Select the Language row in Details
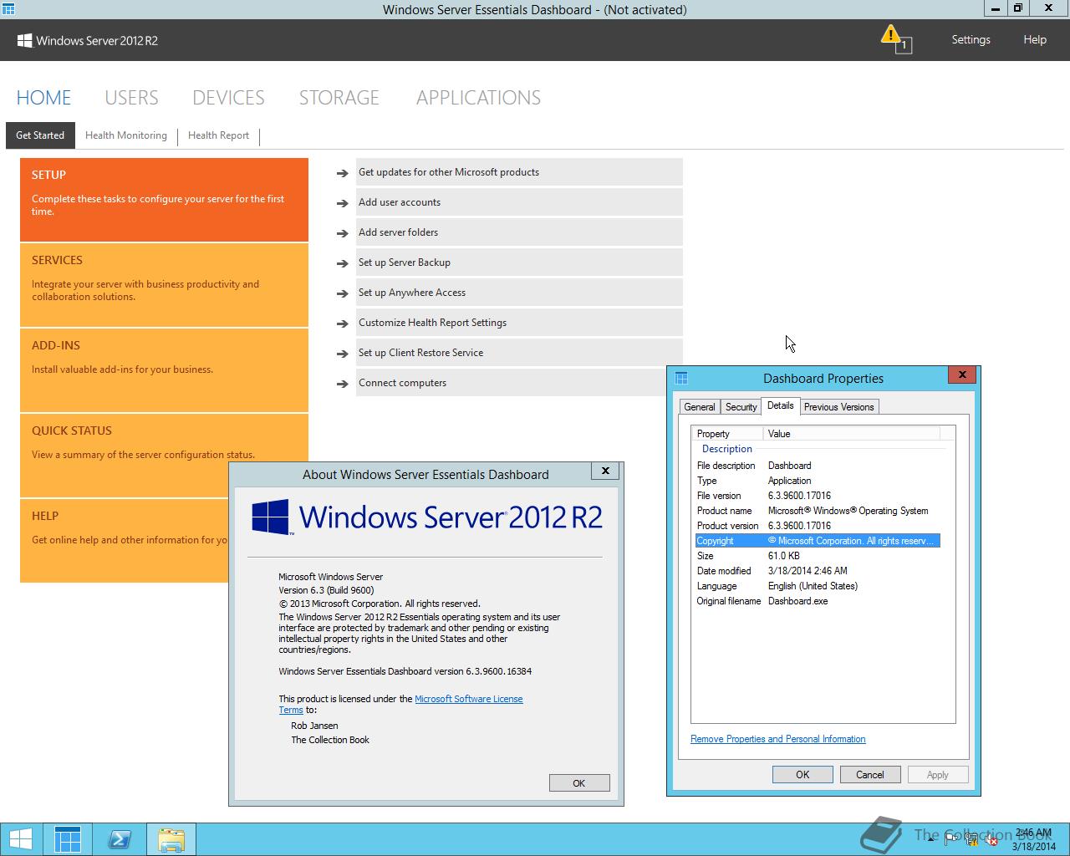The image size is (1070, 856). pos(818,586)
